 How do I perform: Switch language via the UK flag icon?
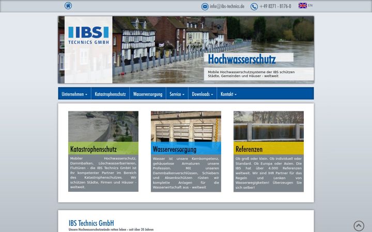pos(302,6)
